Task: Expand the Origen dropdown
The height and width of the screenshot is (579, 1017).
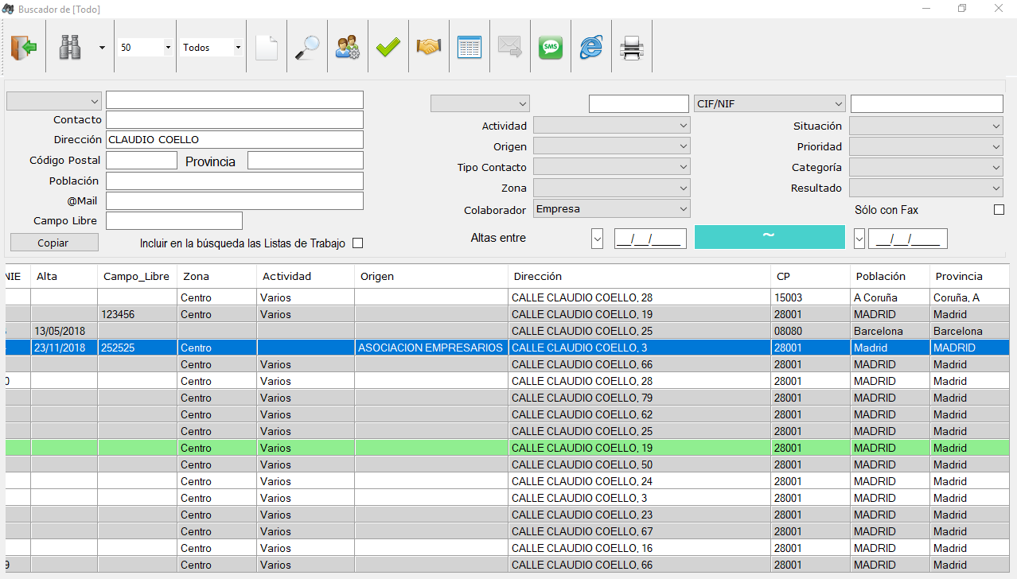Action: (611, 146)
